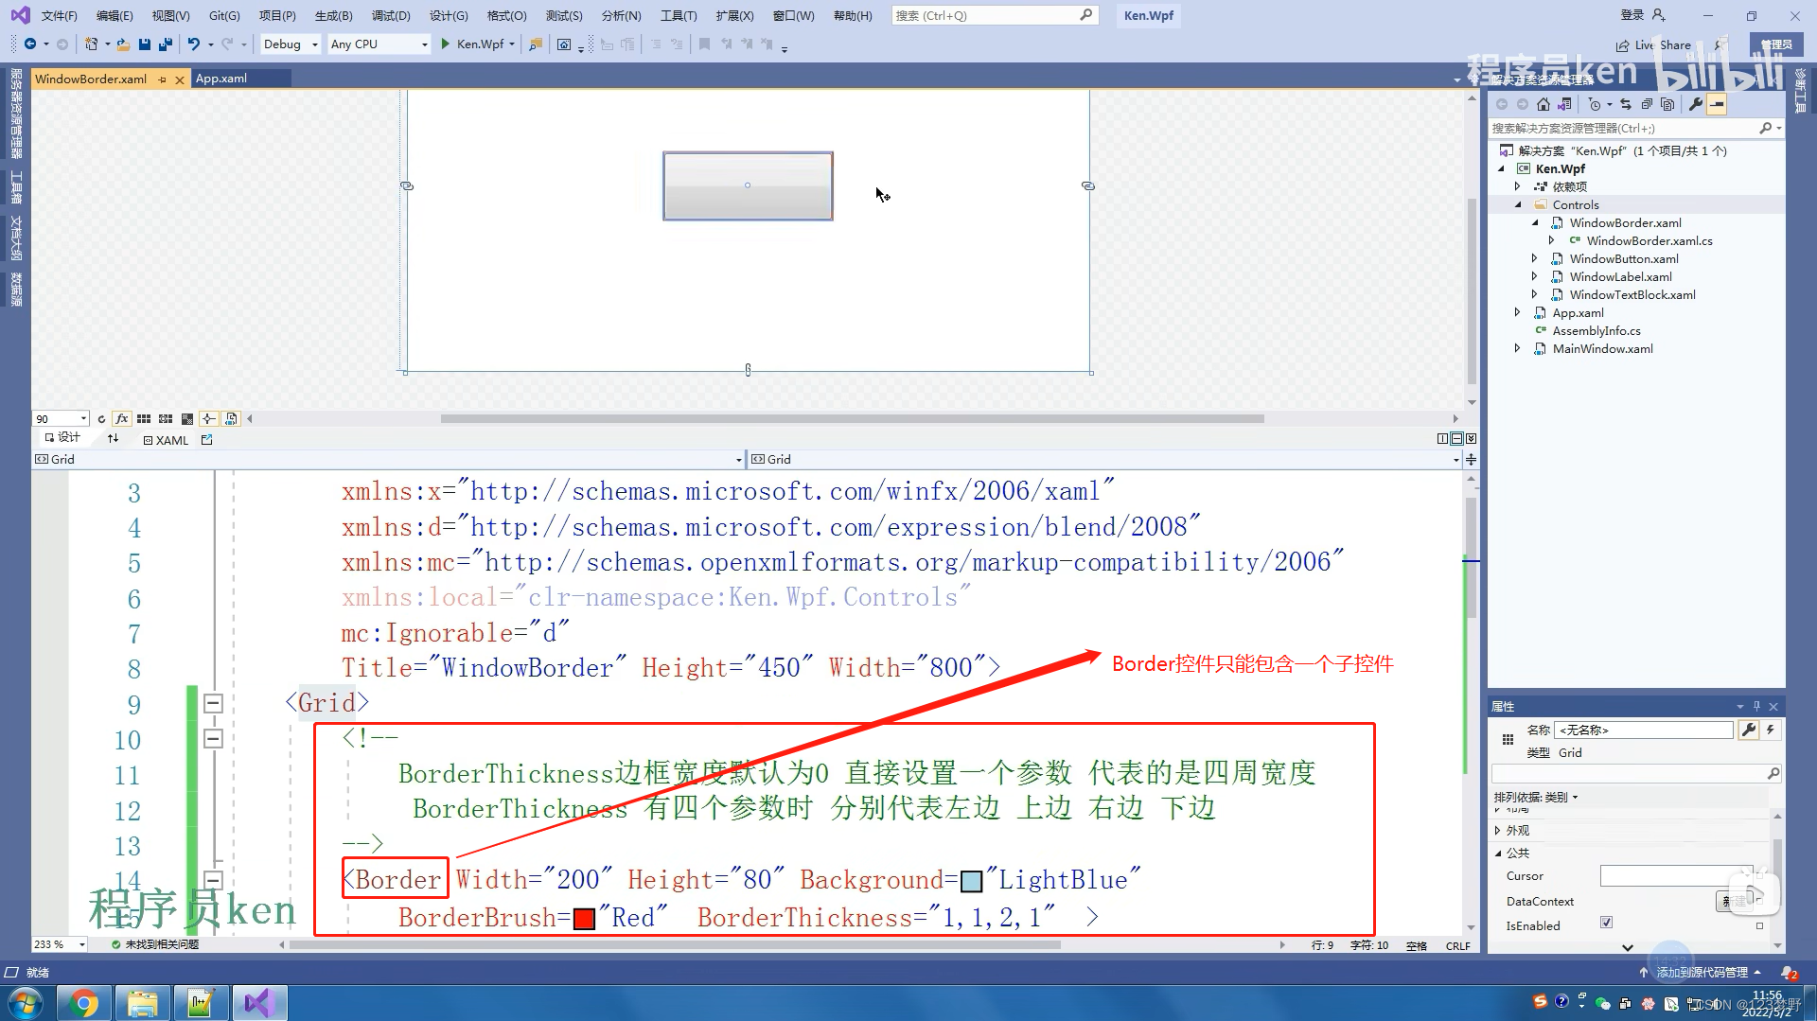Close the WindowBorder.xaml tab
The height and width of the screenshot is (1021, 1817).
pyautogui.click(x=179, y=79)
